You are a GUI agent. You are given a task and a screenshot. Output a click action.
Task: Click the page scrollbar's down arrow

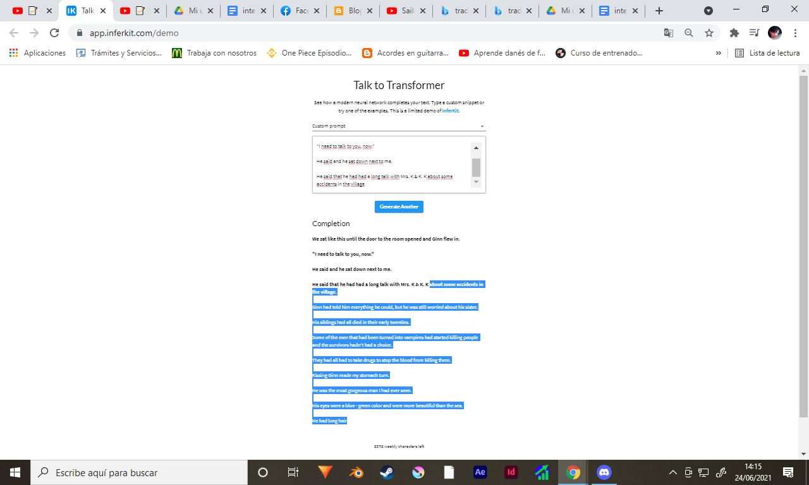804,454
